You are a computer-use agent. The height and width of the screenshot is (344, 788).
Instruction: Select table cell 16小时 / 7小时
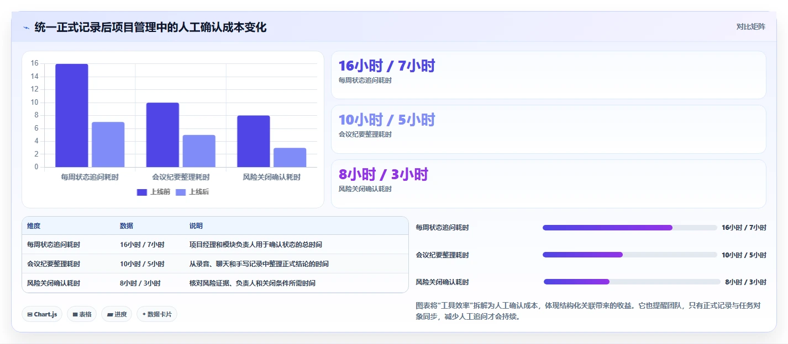(142, 244)
